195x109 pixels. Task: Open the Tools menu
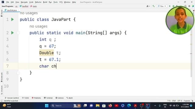[55, 2]
